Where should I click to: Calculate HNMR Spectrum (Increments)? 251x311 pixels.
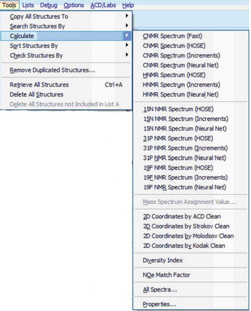point(190,85)
